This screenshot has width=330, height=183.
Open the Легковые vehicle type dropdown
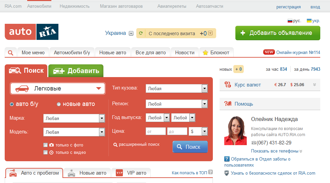pos(58,88)
